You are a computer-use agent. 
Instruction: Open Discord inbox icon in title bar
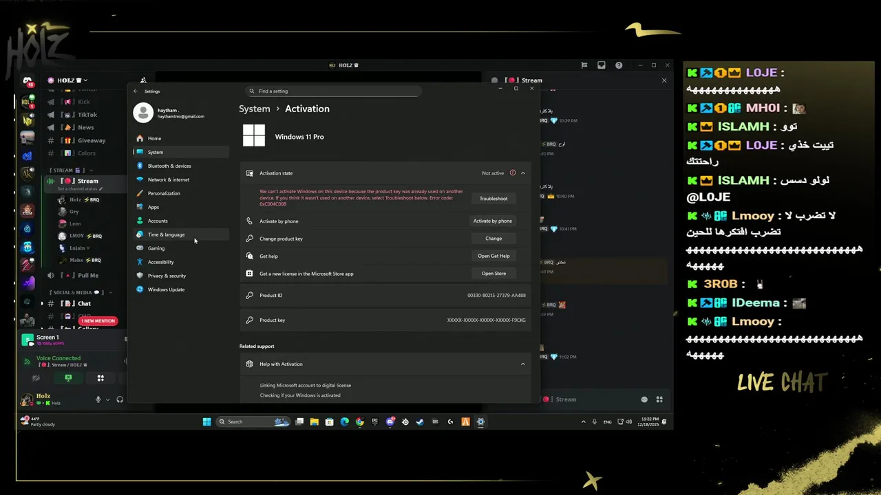tap(602, 65)
